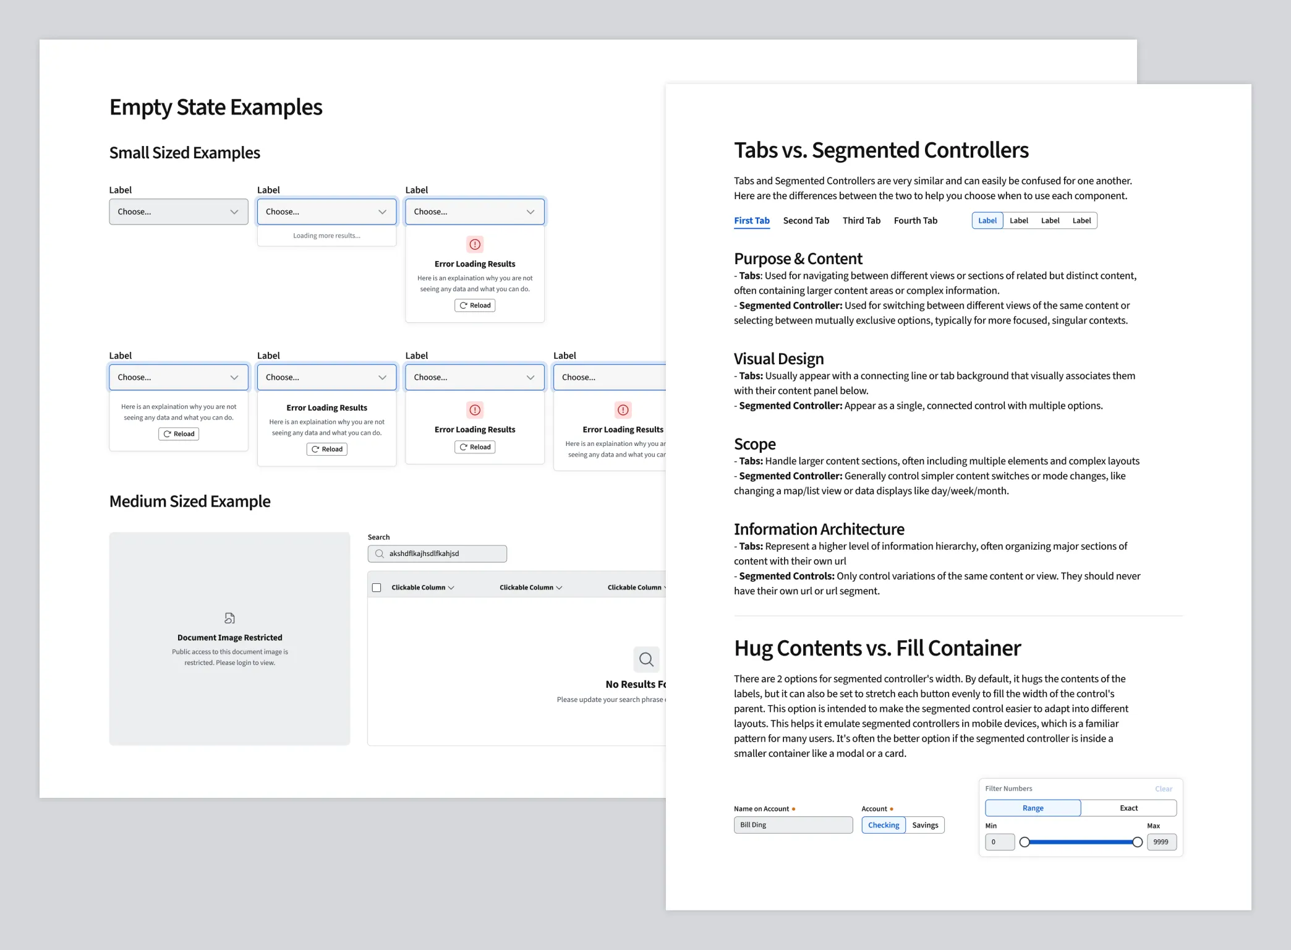Click the restricted document icon in Document Image Restricted area
Screen dimensions: 1291x950
coord(229,617)
